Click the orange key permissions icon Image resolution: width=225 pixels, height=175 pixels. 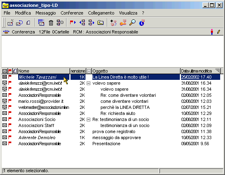pos(123,23)
